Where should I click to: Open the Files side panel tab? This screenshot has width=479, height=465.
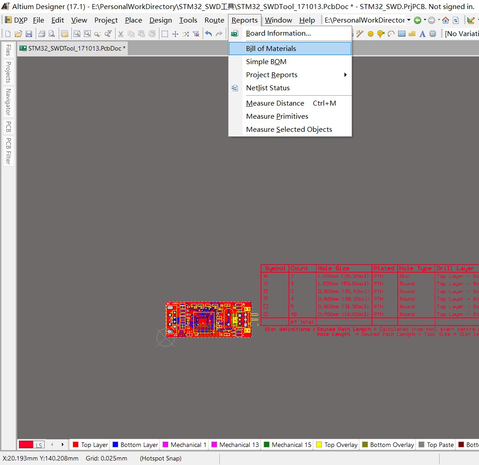8,51
